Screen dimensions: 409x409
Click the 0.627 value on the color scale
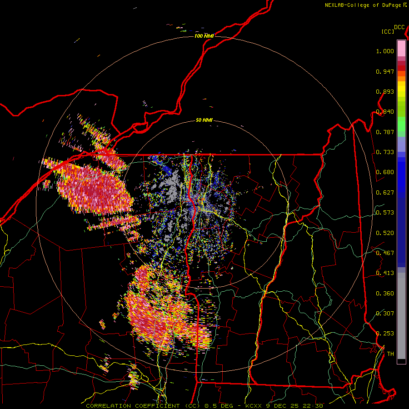coord(385,193)
